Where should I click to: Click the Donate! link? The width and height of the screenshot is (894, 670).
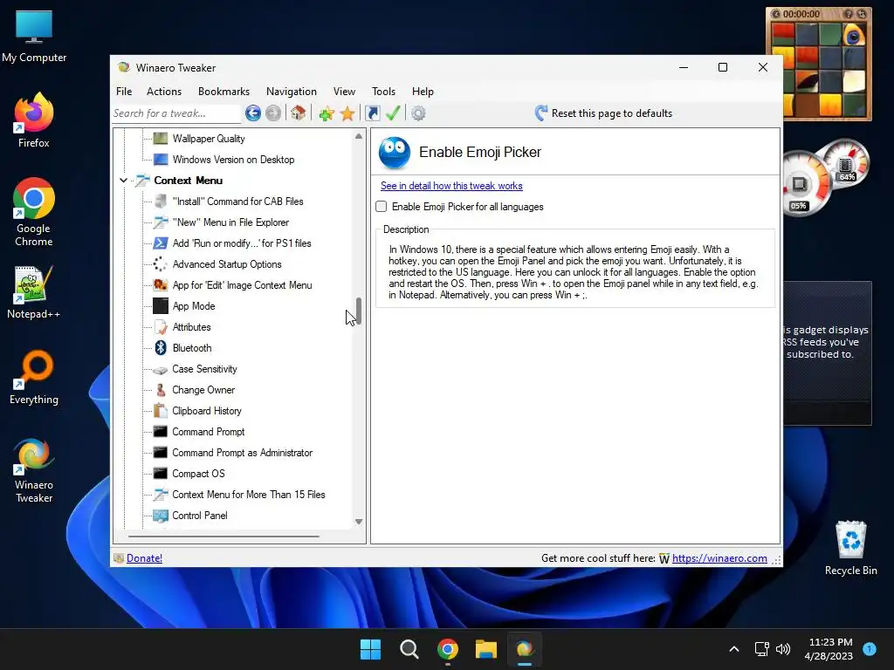click(144, 558)
